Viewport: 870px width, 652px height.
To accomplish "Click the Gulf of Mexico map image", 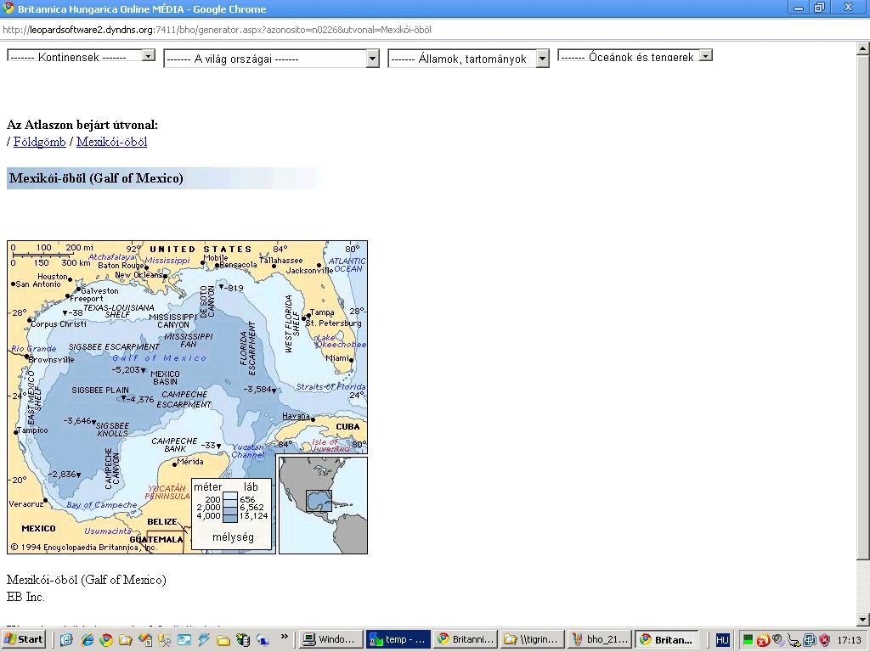I will point(187,397).
